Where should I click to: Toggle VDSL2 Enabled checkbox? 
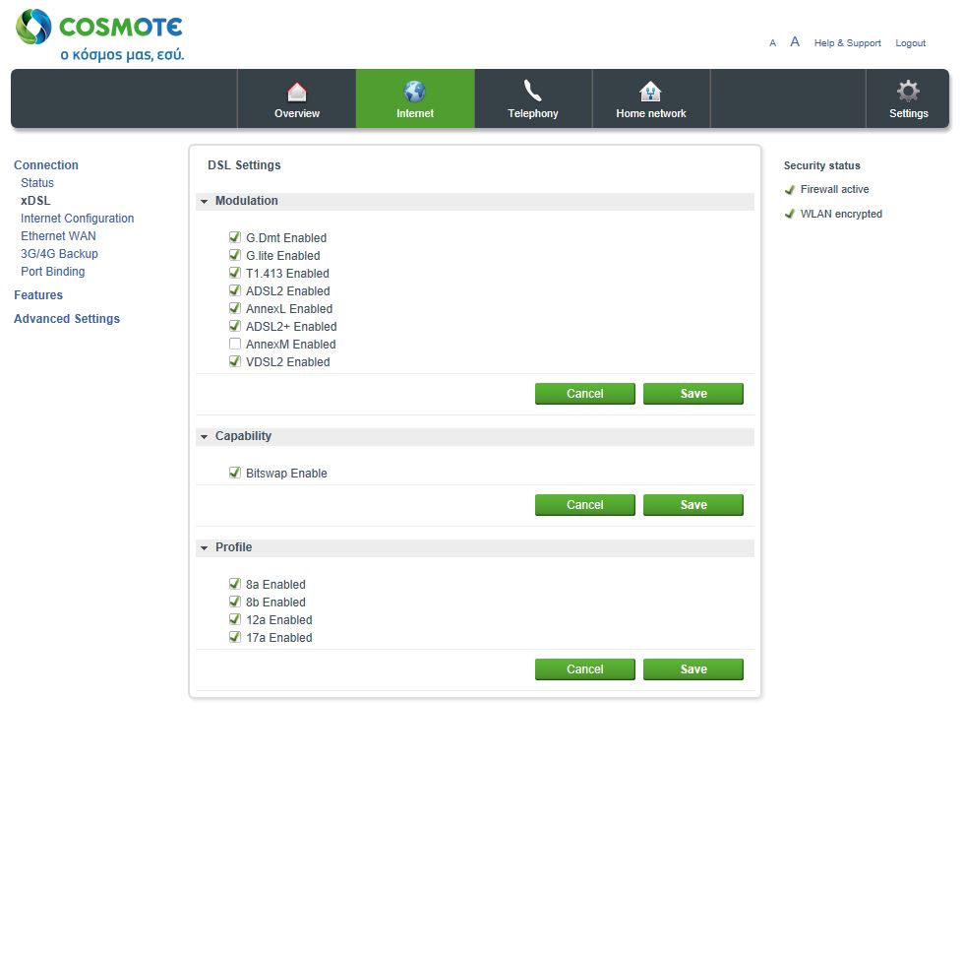(235, 361)
